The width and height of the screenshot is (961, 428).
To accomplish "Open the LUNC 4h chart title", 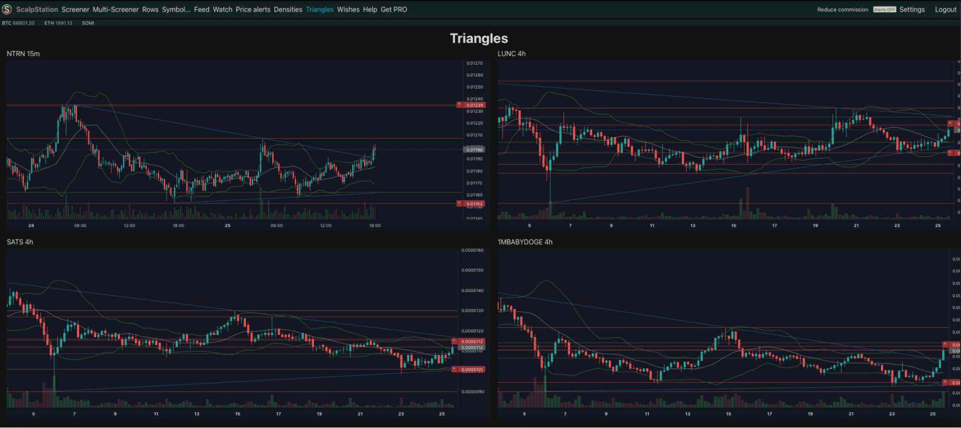I will coord(512,54).
